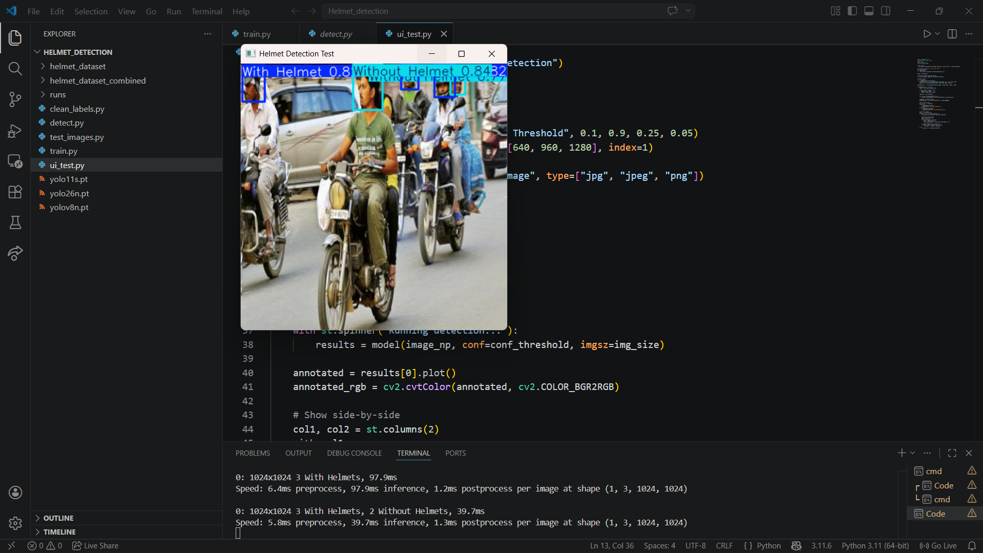Open the Terminal menu
Screen dimensions: 983x553
(206, 11)
